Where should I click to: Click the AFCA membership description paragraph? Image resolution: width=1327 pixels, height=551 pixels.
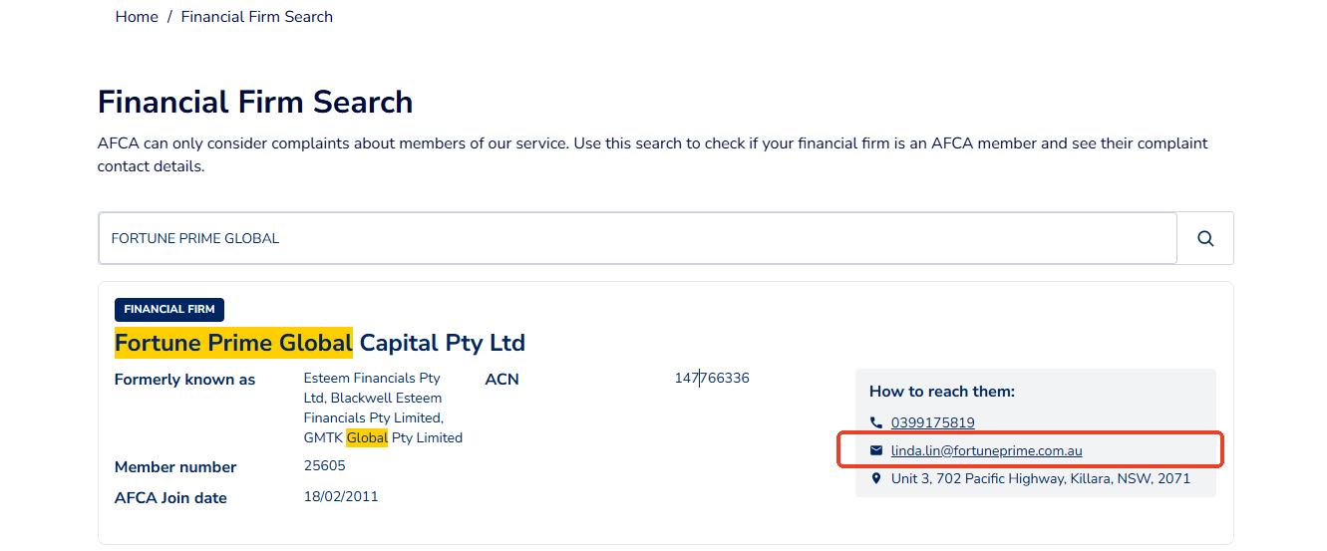tap(652, 154)
